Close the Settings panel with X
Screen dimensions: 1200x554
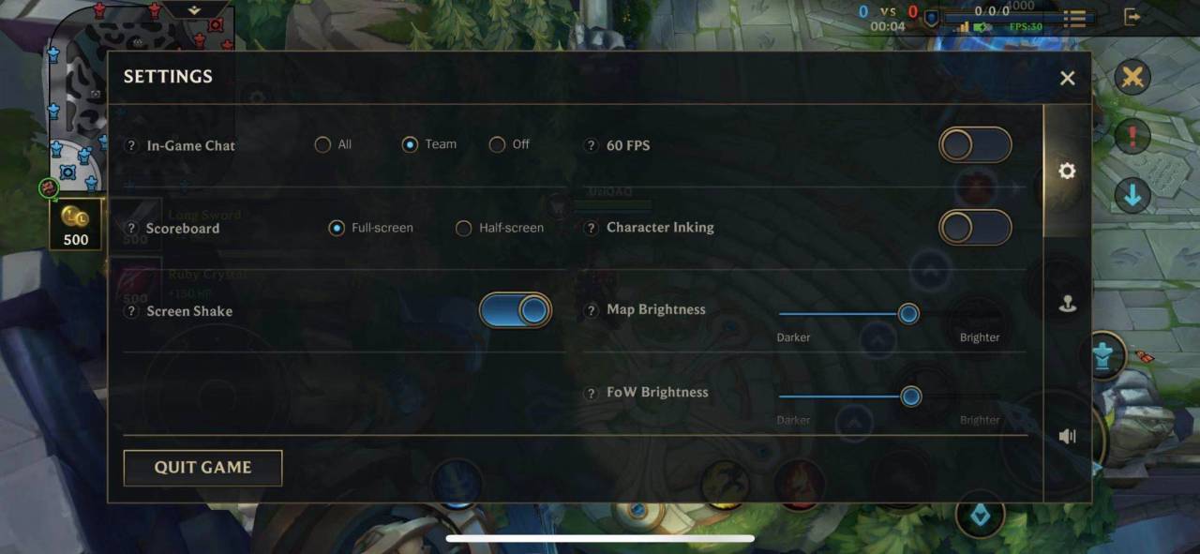click(1067, 79)
